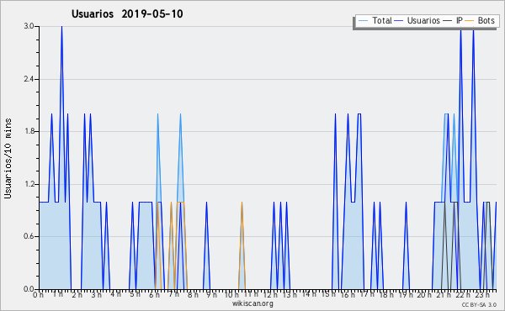Click the y-axis label 'Usuarios/10 mins'
The image size is (505, 311).
[8, 158]
